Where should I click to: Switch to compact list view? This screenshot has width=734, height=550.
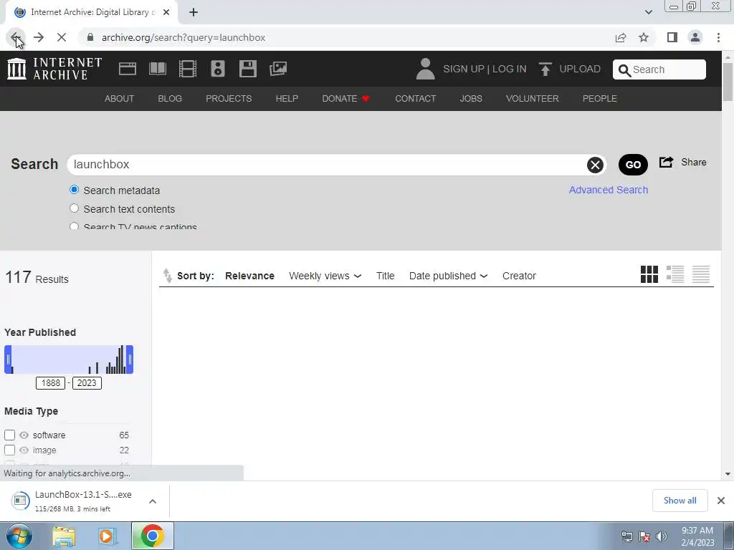tap(701, 274)
